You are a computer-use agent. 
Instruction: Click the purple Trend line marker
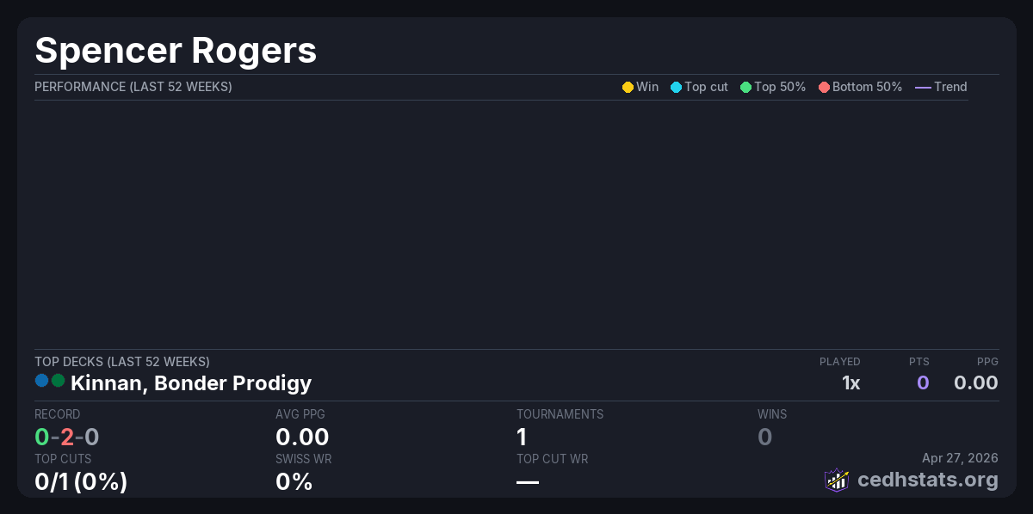923,87
